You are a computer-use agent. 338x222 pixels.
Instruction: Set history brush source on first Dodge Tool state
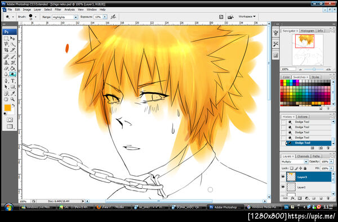[283, 122]
